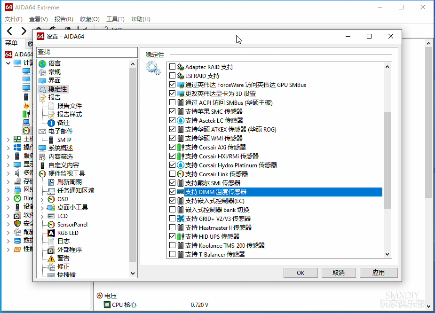Expand the OSD tree node
Screen dimensions: 435x313
(x=42, y=199)
